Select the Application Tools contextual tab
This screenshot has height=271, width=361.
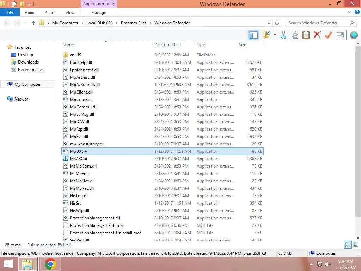pyautogui.click(x=99, y=4)
